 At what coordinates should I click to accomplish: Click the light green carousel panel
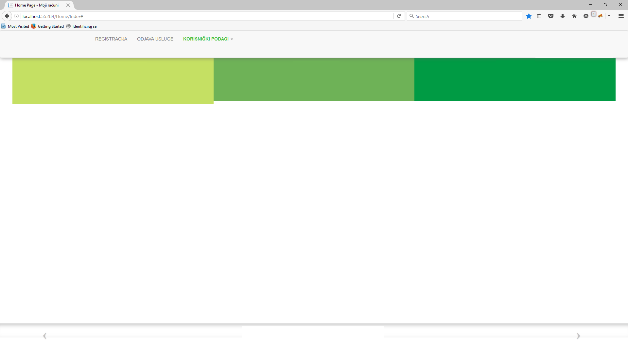click(x=113, y=80)
